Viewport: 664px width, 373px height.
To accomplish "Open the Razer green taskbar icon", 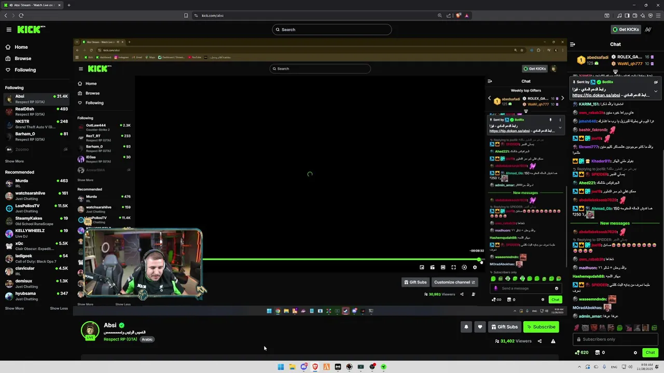I will click(383, 367).
